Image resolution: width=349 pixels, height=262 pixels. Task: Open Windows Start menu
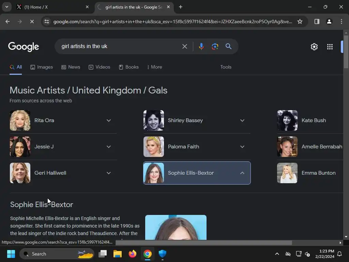pos(11,254)
